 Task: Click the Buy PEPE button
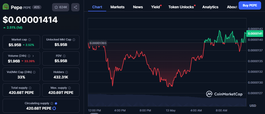(x=250, y=5)
